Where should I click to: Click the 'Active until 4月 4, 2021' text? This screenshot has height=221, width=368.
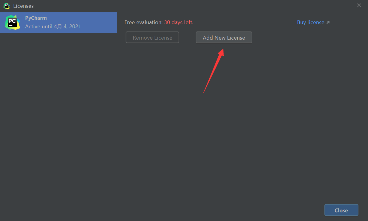pyautogui.click(x=53, y=27)
